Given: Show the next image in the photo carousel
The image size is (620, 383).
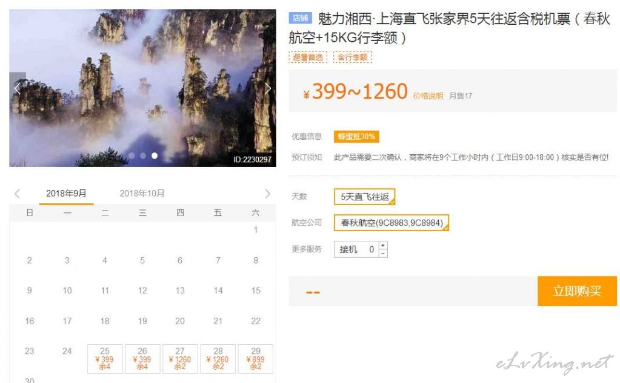Looking at the screenshot, I should [268, 88].
